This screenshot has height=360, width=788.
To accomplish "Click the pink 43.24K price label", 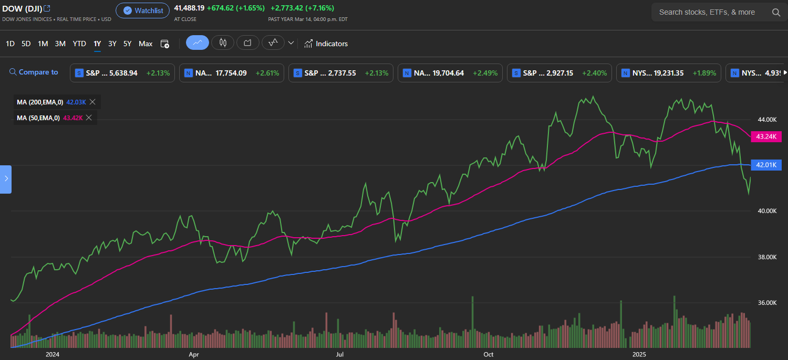I will (766, 136).
